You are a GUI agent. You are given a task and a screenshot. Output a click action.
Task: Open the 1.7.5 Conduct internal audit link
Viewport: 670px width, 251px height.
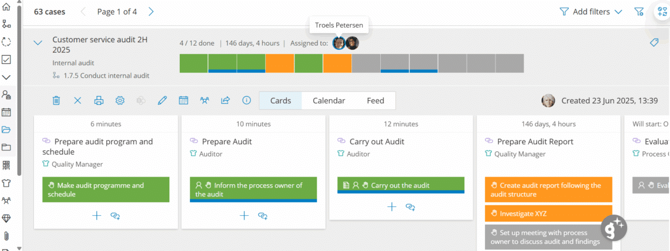[x=106, y=75]
